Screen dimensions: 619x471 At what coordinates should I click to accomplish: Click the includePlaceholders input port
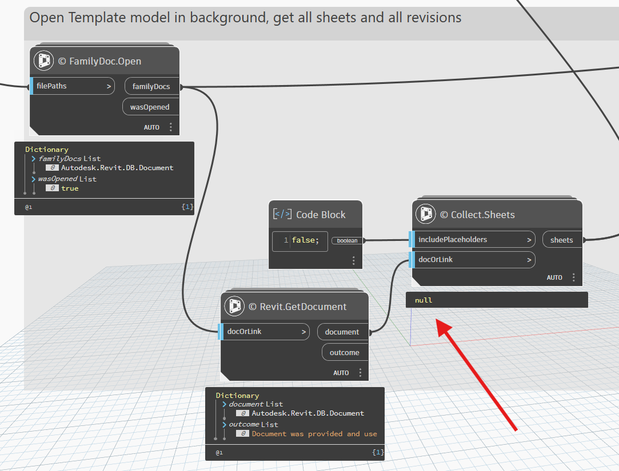472,239
